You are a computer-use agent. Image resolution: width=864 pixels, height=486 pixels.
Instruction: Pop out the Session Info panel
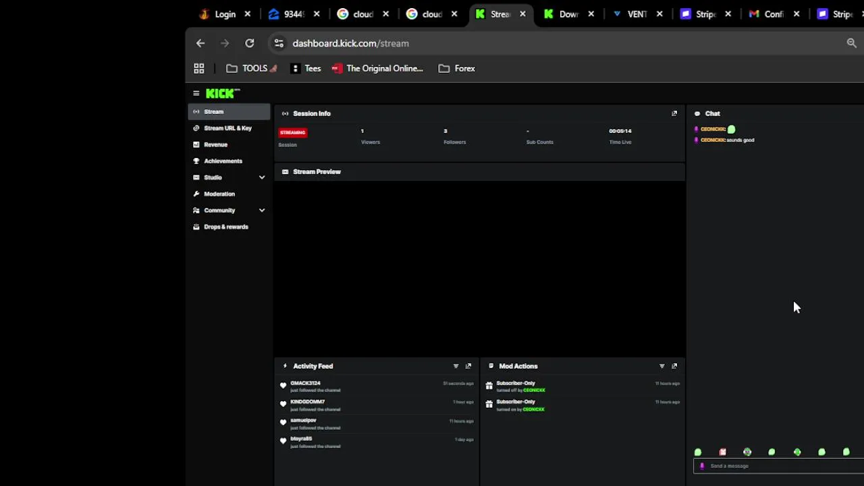[674, 113]
